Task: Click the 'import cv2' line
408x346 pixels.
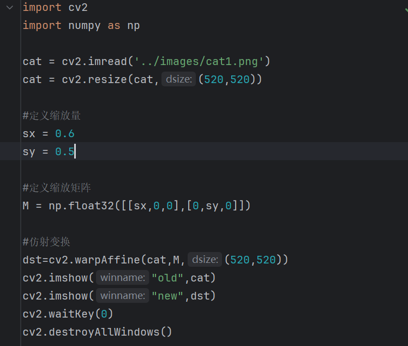Action: pyautogui.click(x=55, y=7)
